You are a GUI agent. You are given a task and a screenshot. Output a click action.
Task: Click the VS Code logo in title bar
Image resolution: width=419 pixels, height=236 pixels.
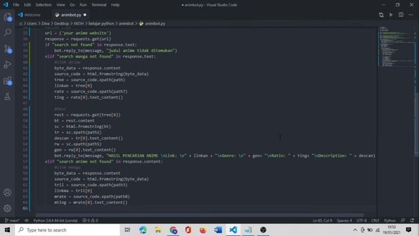pos(6,5)
